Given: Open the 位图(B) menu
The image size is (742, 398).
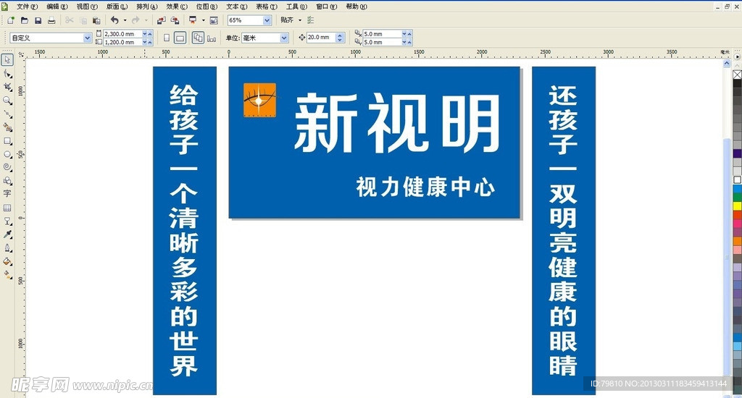Looking at the screenshot, I should pos(207,7).
